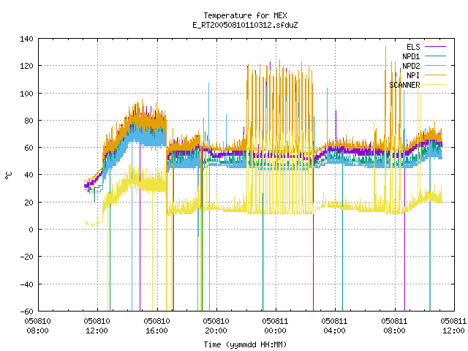Viewport: 468px width, 351px height.
Task: Click the SCANNER legend label
Action: pyautogui.click(x=404, y=85)
